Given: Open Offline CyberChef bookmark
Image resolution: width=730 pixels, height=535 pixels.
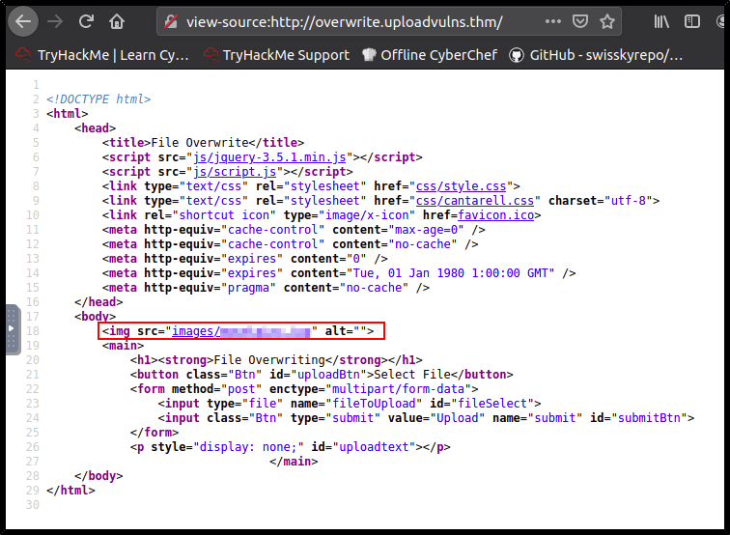Looking at the screenshot, I should [x=430, y=55].
